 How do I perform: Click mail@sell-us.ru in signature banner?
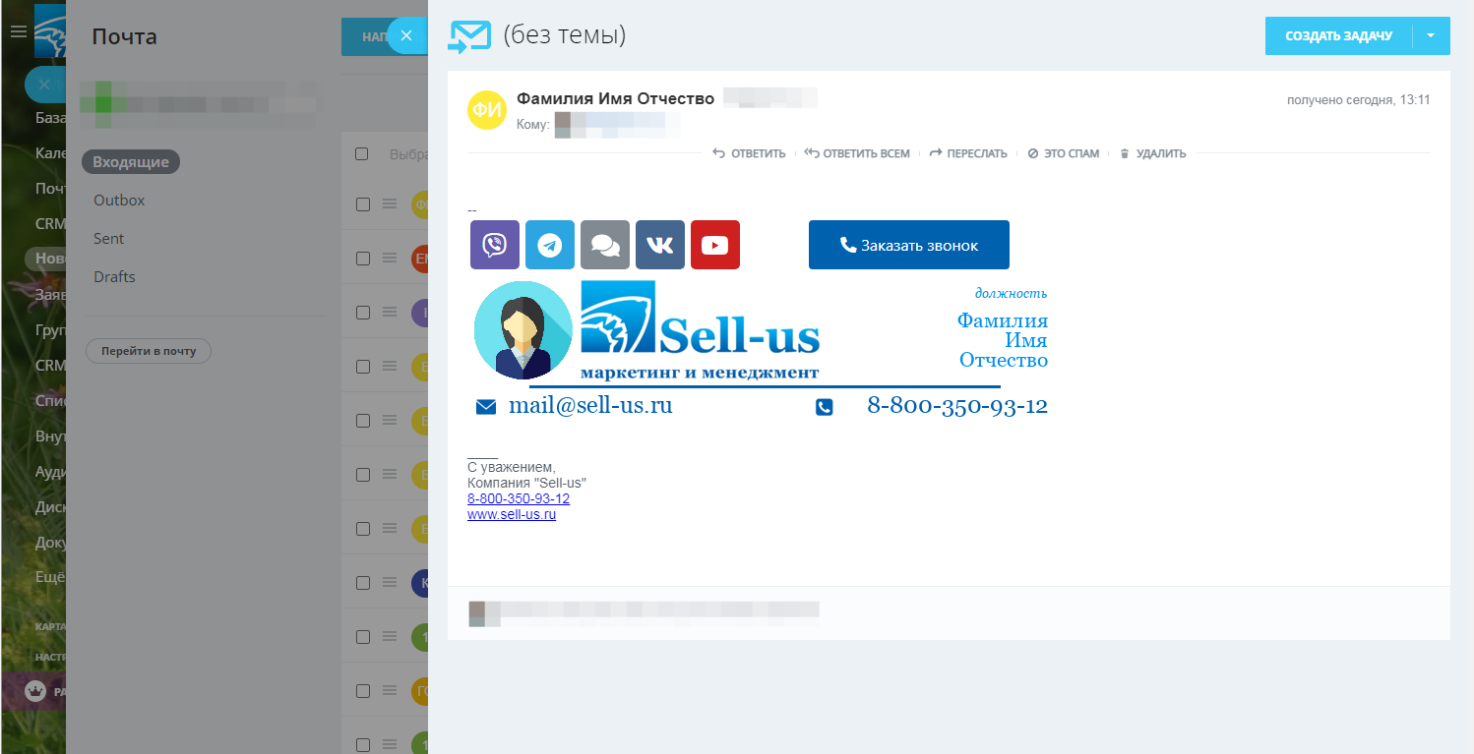[x=590, y=405]
